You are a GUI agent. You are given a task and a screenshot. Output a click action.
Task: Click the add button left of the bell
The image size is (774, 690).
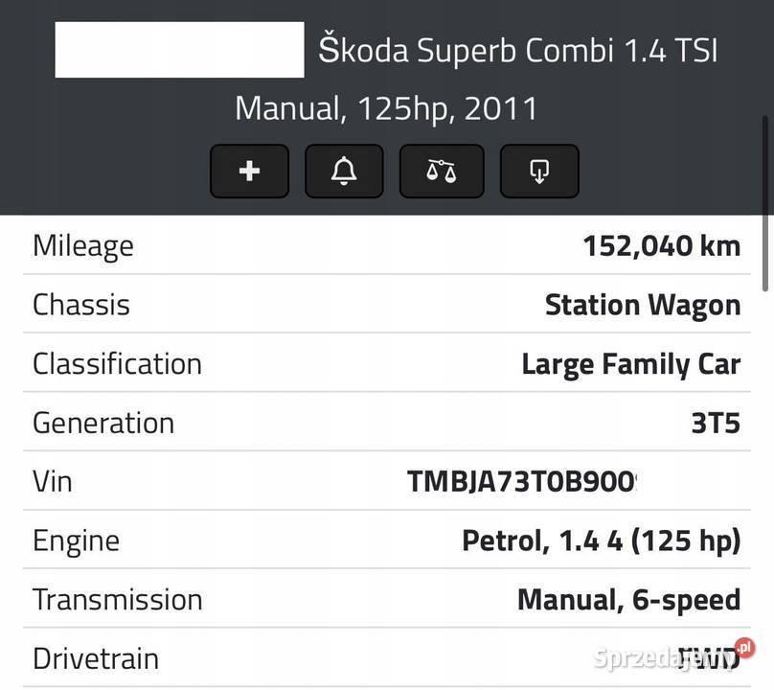[x=248, y=170]
